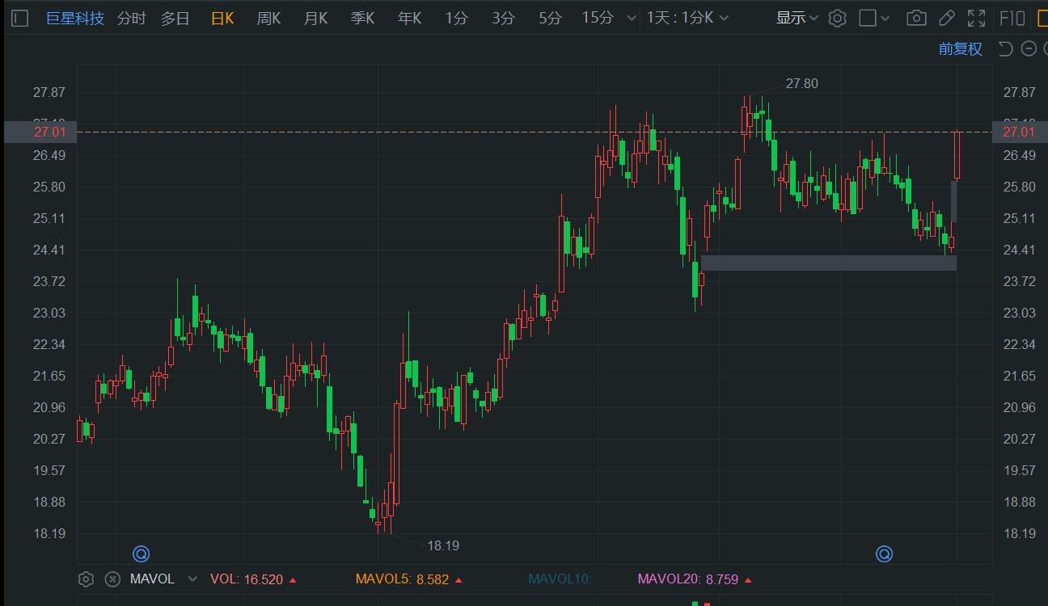The width and height of the screenshot is (1048, 606).
Task: Select the pencil drawing tool
Action: pos(946,18)
